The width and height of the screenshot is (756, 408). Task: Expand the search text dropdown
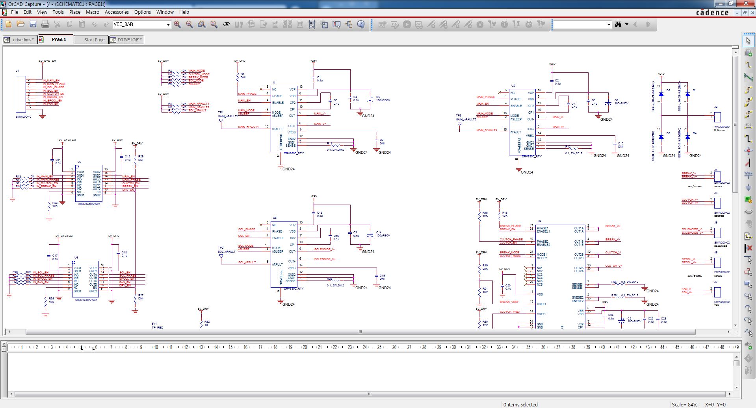point(609,24)
